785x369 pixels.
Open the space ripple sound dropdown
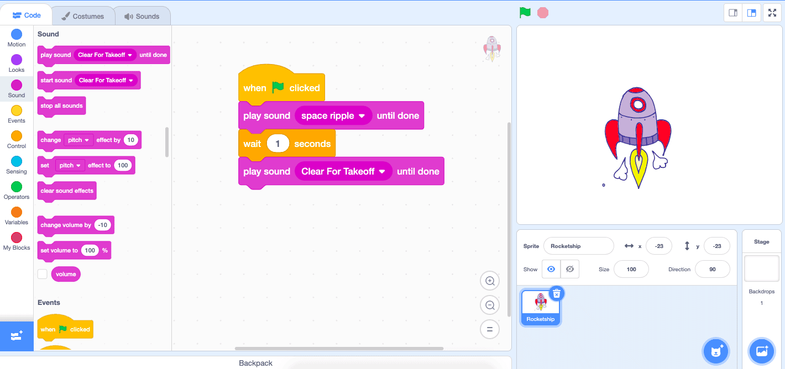[333, 115]
